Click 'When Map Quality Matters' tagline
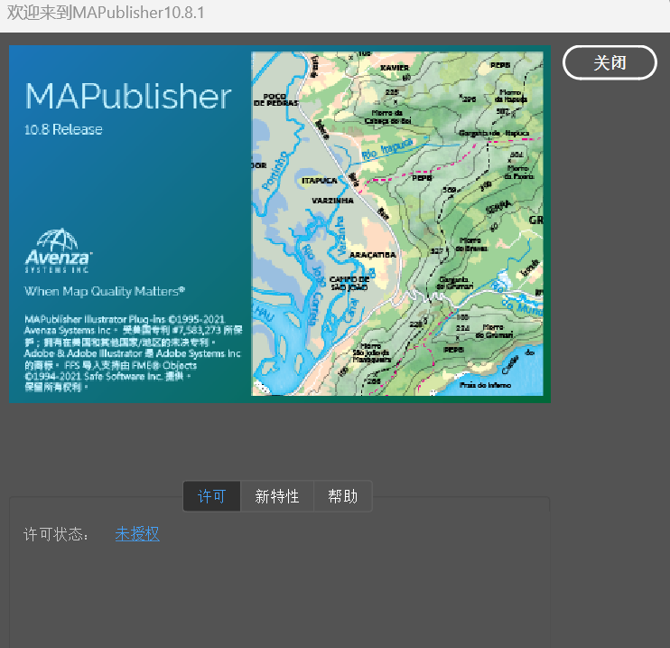Screen dimensions: 670x648 point(105,291)
